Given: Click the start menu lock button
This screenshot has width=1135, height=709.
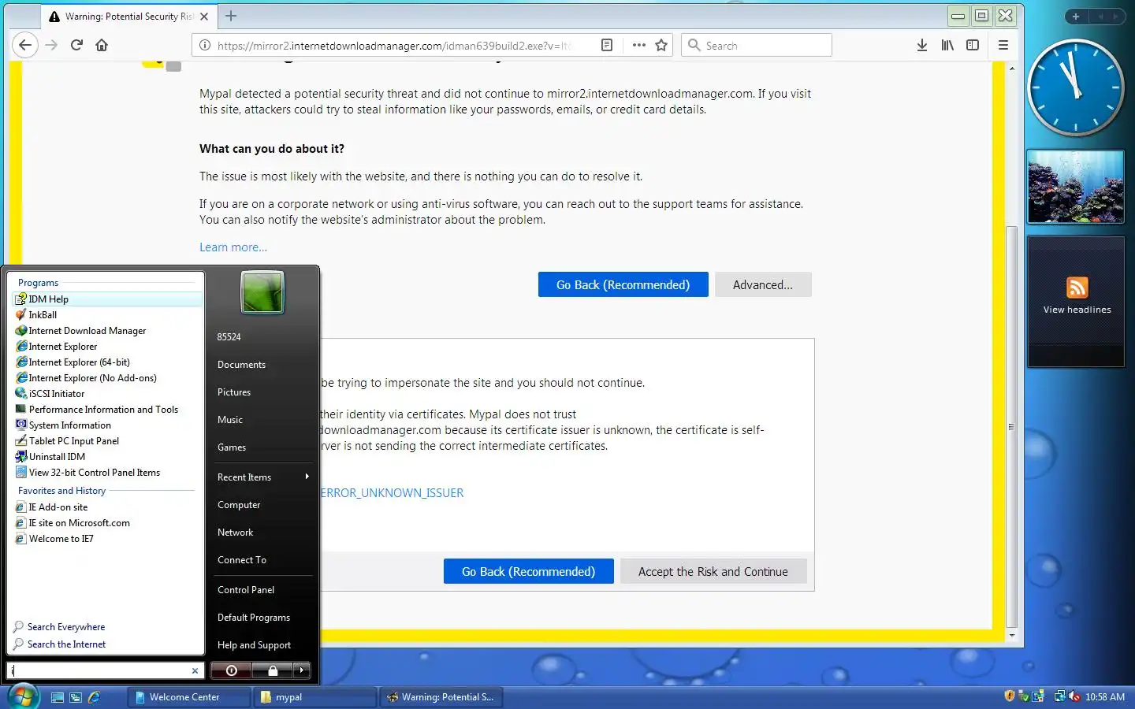Looking at the screenshot, I should point(272,670).
